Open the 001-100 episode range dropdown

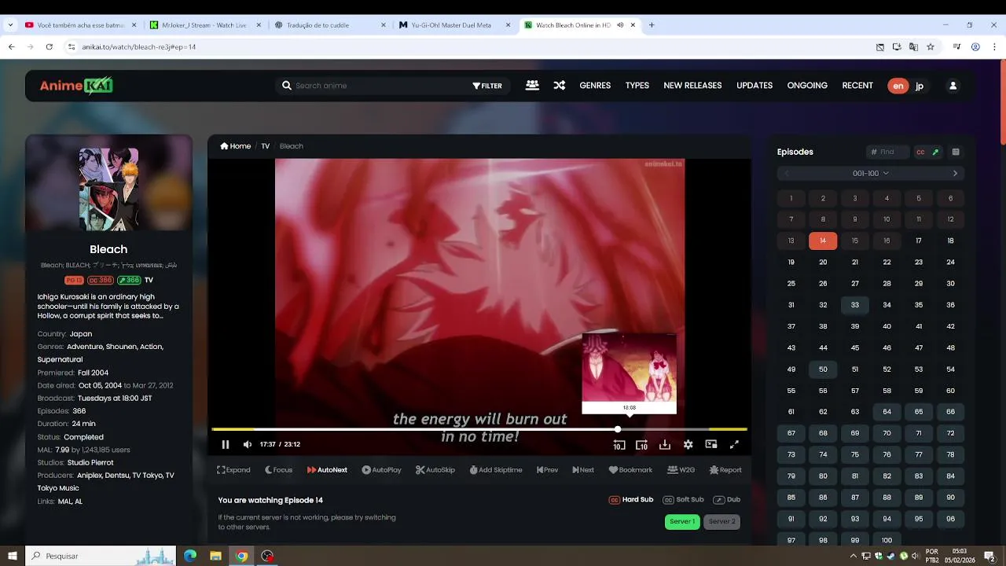(871, 174)
